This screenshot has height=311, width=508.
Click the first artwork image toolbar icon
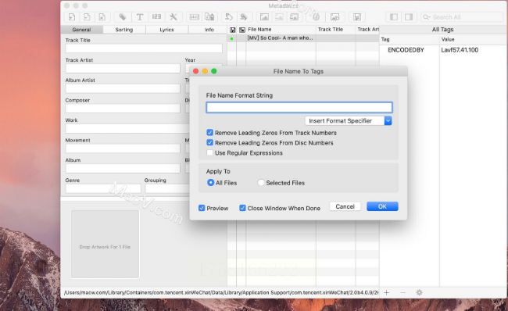[x=264, y=17]
